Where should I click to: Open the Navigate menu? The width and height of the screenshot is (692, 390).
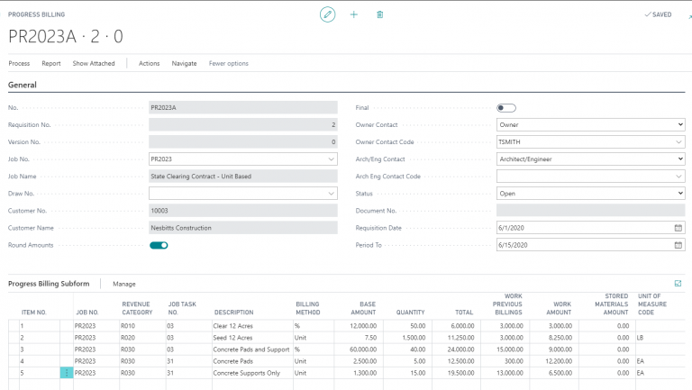(x=184, y=64)
